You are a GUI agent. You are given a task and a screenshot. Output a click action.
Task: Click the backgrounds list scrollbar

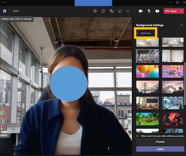pos(185,84)
